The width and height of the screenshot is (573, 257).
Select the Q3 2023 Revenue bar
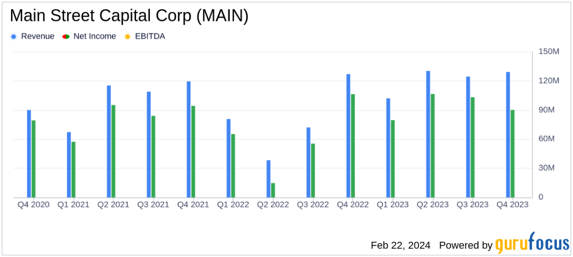point(468,137)
